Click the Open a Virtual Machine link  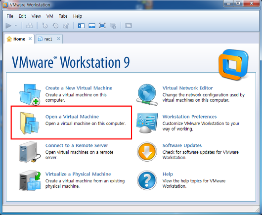tap(72, 117)
